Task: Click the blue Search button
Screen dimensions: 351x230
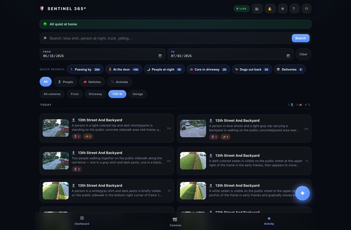Action: 301,38
